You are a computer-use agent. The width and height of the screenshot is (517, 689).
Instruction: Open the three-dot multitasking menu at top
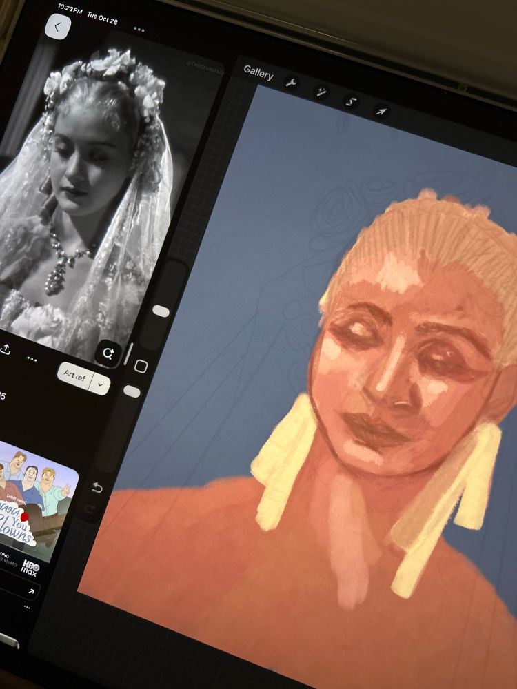pyautogui.click(x=139, y=30)
